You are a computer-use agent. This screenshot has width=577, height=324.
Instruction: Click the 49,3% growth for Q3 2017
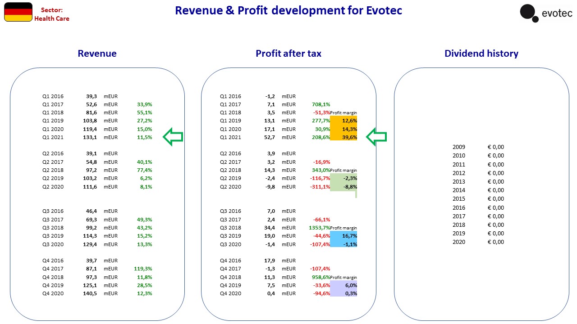[144, 220]
